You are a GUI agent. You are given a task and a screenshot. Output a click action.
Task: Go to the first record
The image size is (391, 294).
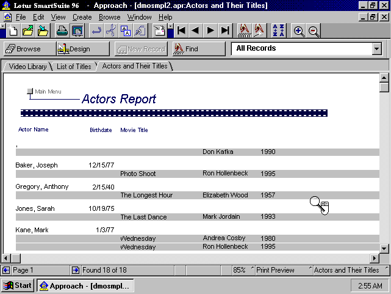[x=181, y=31]
